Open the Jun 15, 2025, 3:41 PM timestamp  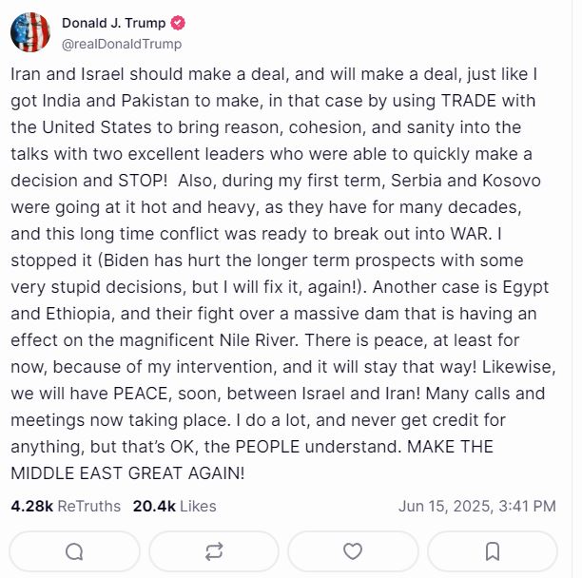pos(477,506)
